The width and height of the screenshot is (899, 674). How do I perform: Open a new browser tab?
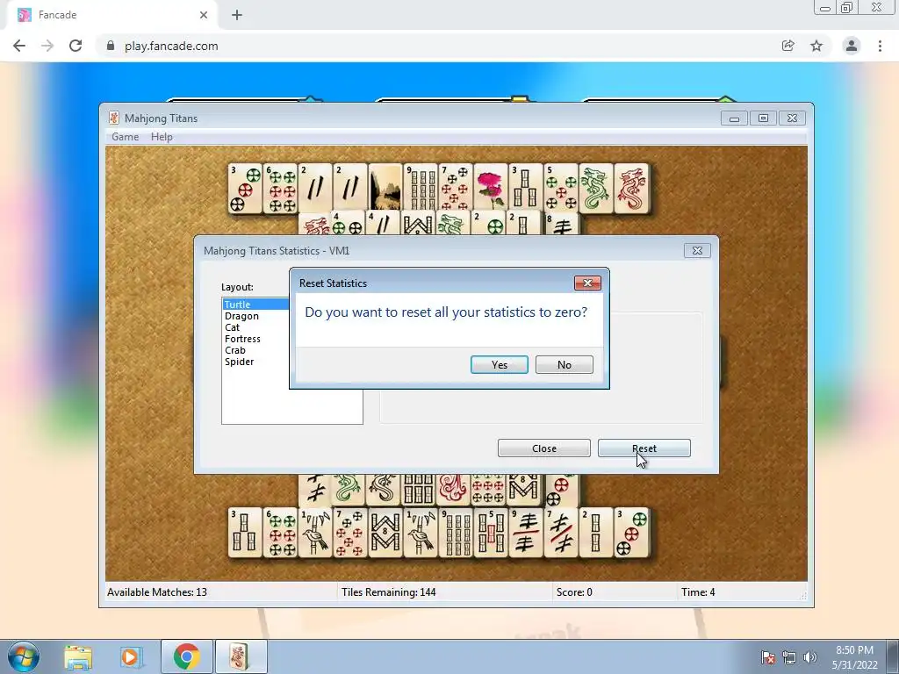[x=237, y=15]
